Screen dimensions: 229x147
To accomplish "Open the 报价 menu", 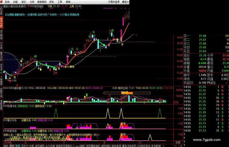I will pos(24,2).
